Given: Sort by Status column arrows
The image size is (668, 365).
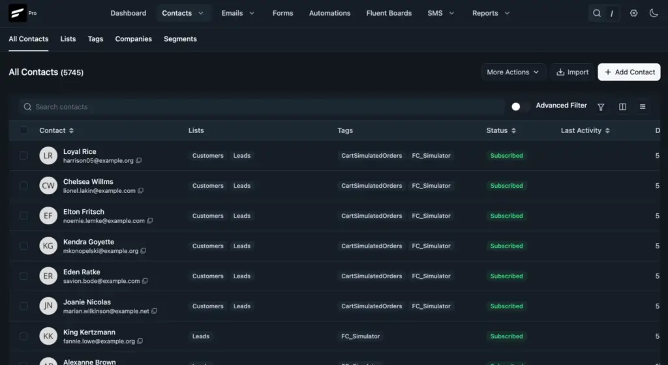Looking at the screenshot, I should (x=513, y=130).
